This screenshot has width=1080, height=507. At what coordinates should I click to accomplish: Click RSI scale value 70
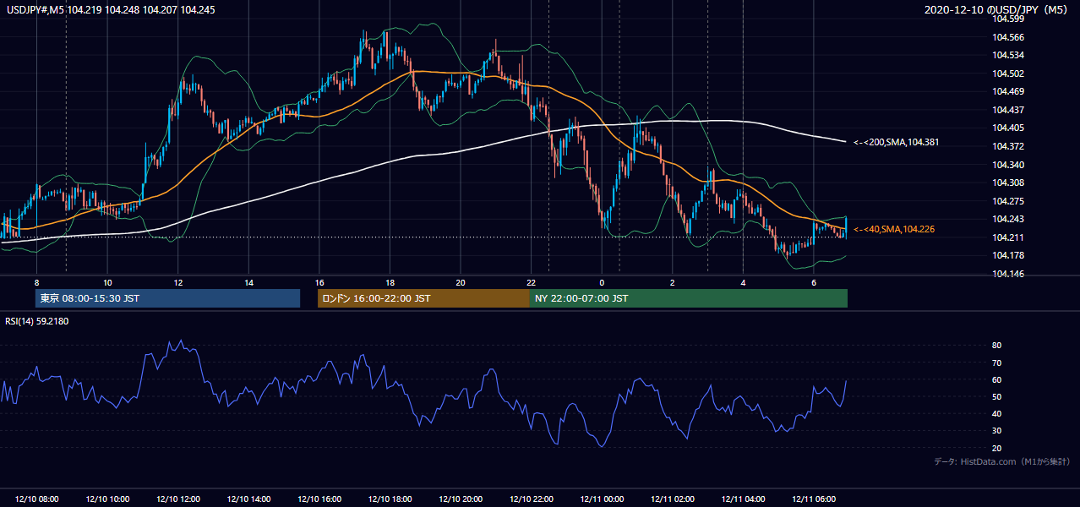[996, 363]
